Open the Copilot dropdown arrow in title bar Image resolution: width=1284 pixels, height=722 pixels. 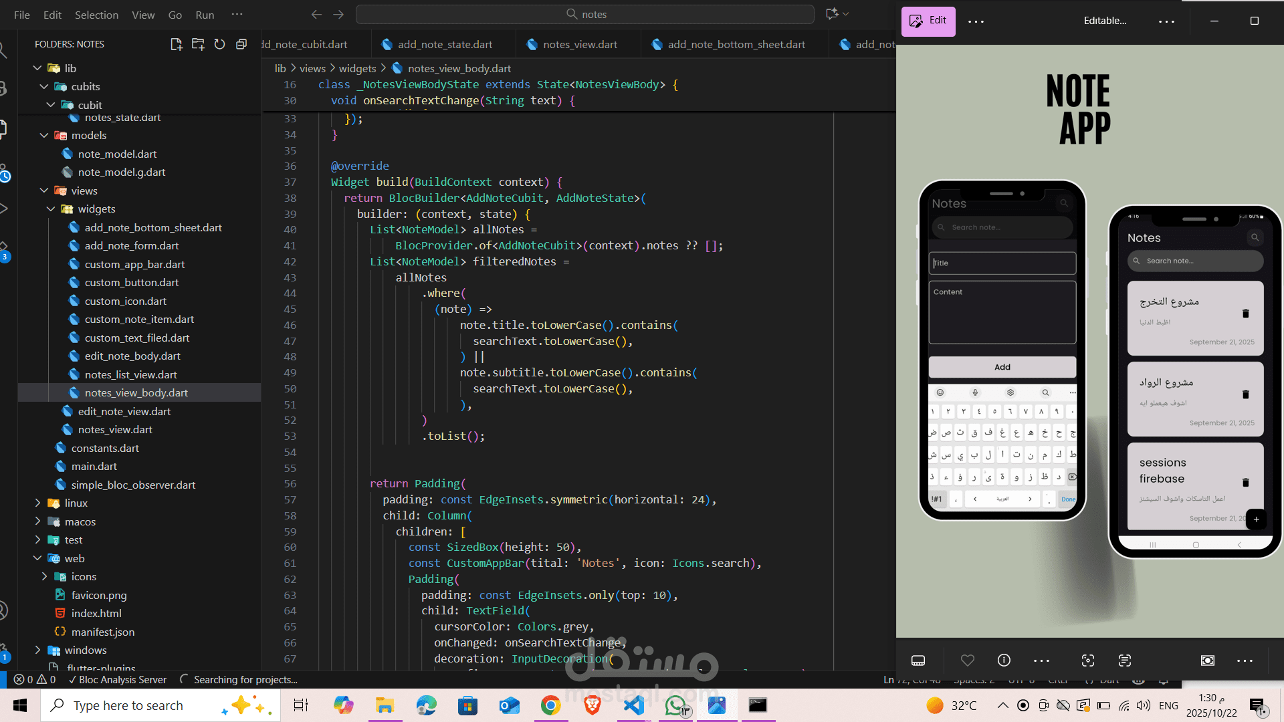click(x=846, y=14)
